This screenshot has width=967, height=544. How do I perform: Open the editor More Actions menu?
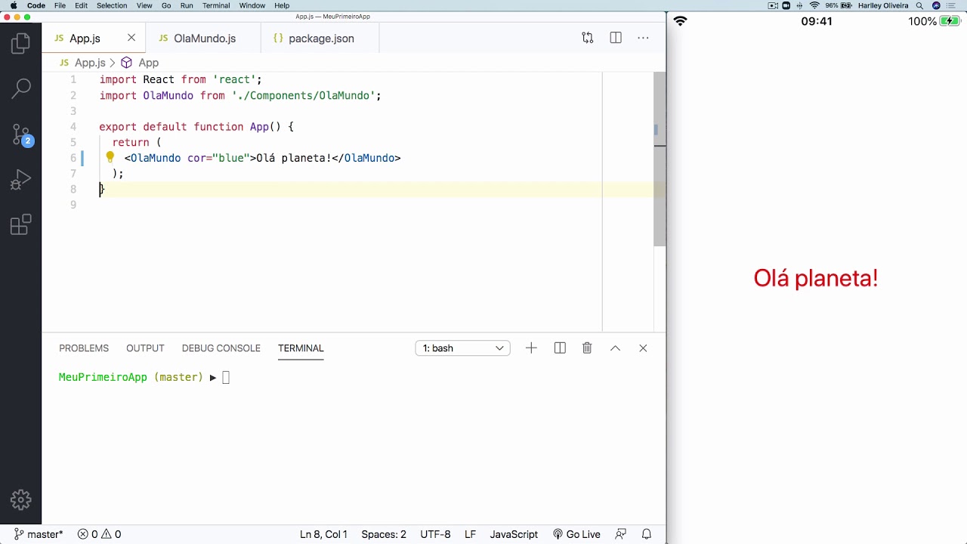click(643, 38)
